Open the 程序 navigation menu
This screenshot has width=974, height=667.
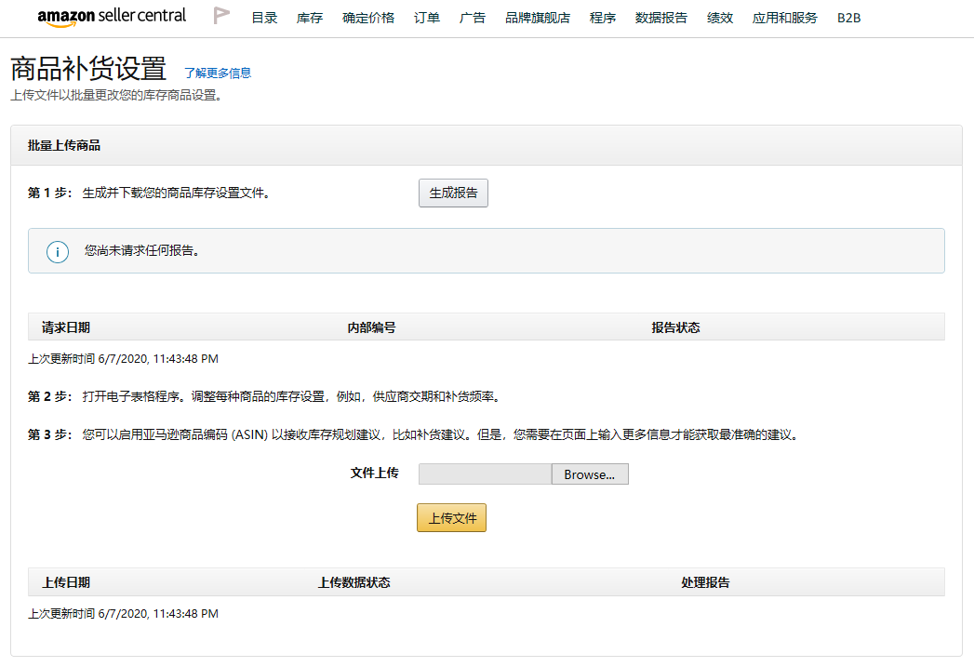(x=603, y=16)
